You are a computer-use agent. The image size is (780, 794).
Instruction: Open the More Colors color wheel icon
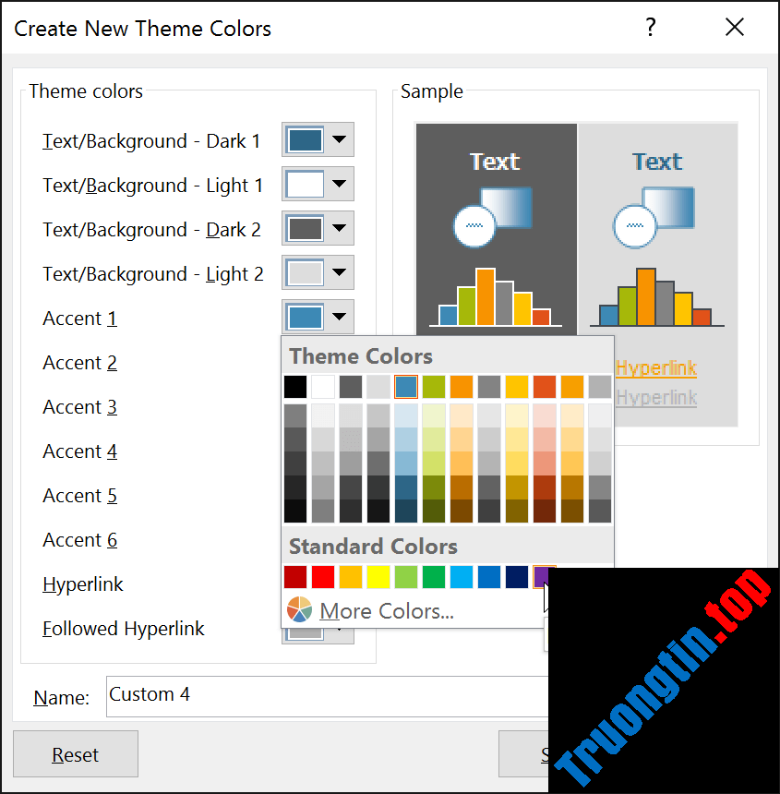(298, 609)
